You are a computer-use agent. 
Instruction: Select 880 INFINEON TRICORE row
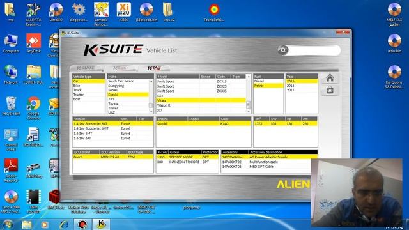187,162
